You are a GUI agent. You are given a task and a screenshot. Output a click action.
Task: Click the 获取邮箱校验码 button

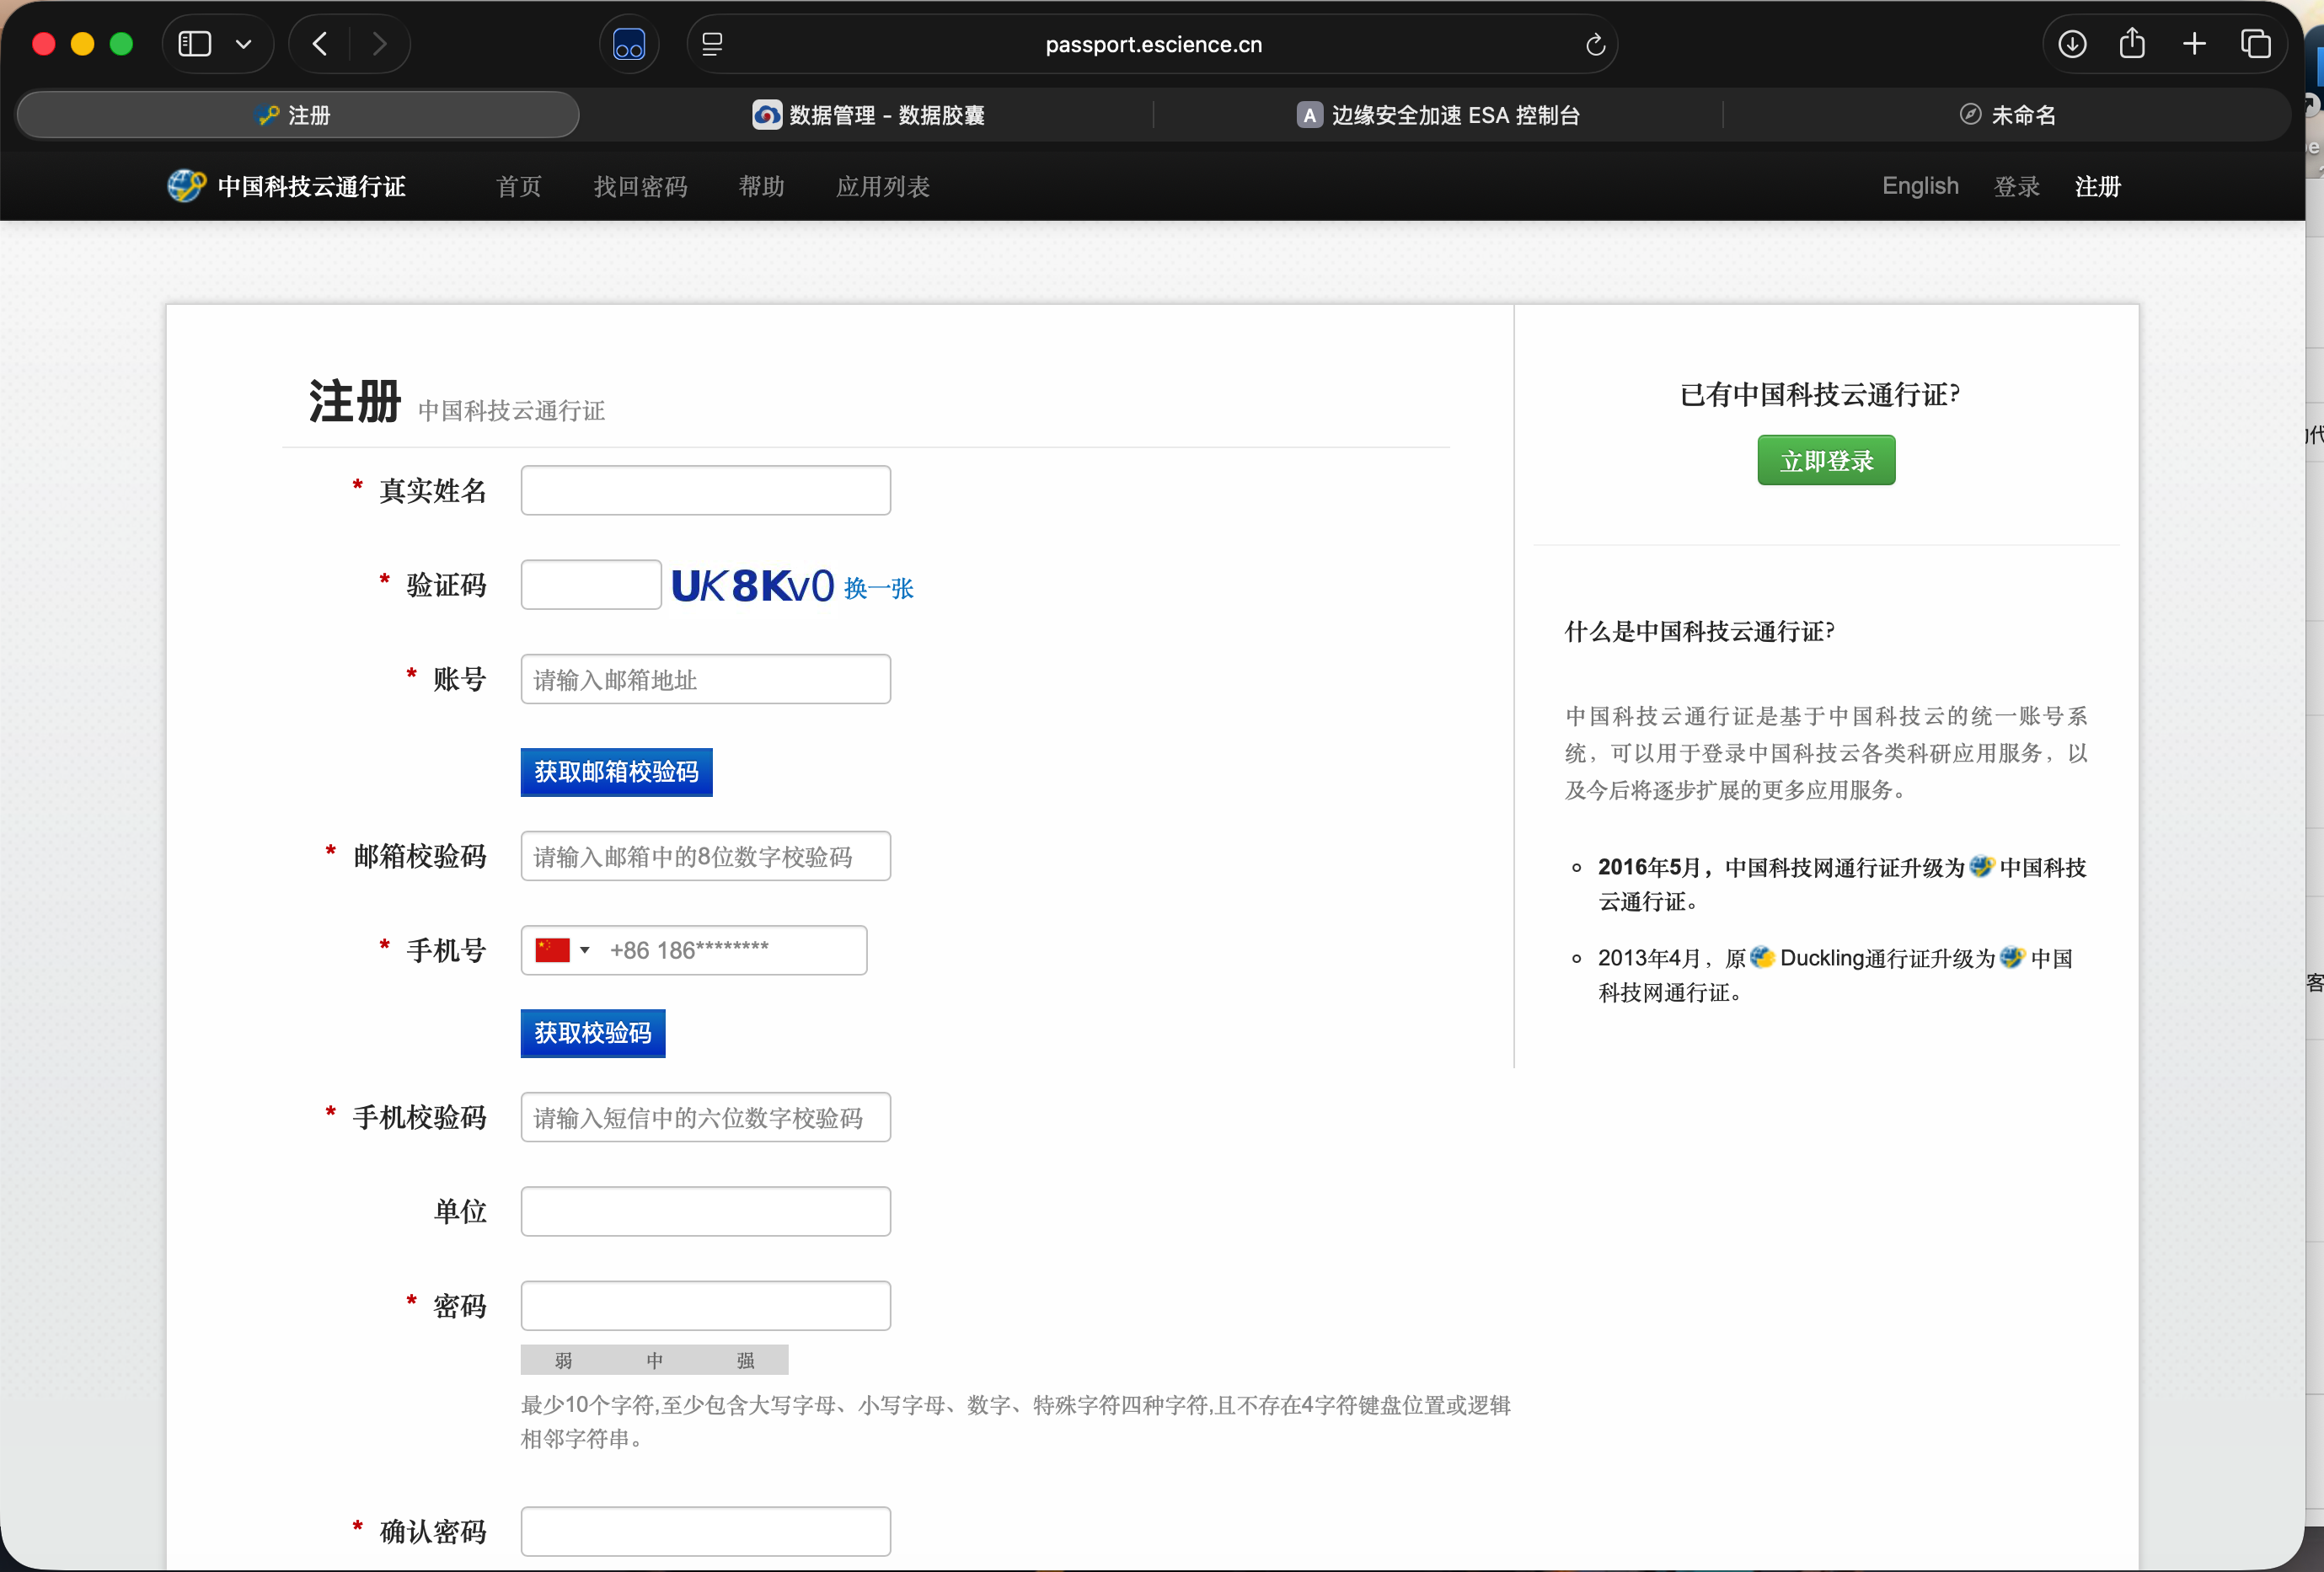pyautogui.click(x=616, y=772)
